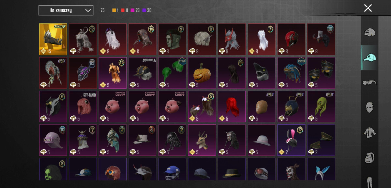This screenshot has height=188, width=391.
Task: Pick the blue cricket helmet cap
Action: (172, 169)
